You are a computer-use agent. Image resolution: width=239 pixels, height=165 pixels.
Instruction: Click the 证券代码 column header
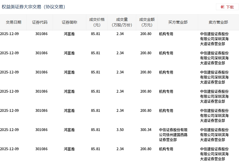click(x=40, y=22)
